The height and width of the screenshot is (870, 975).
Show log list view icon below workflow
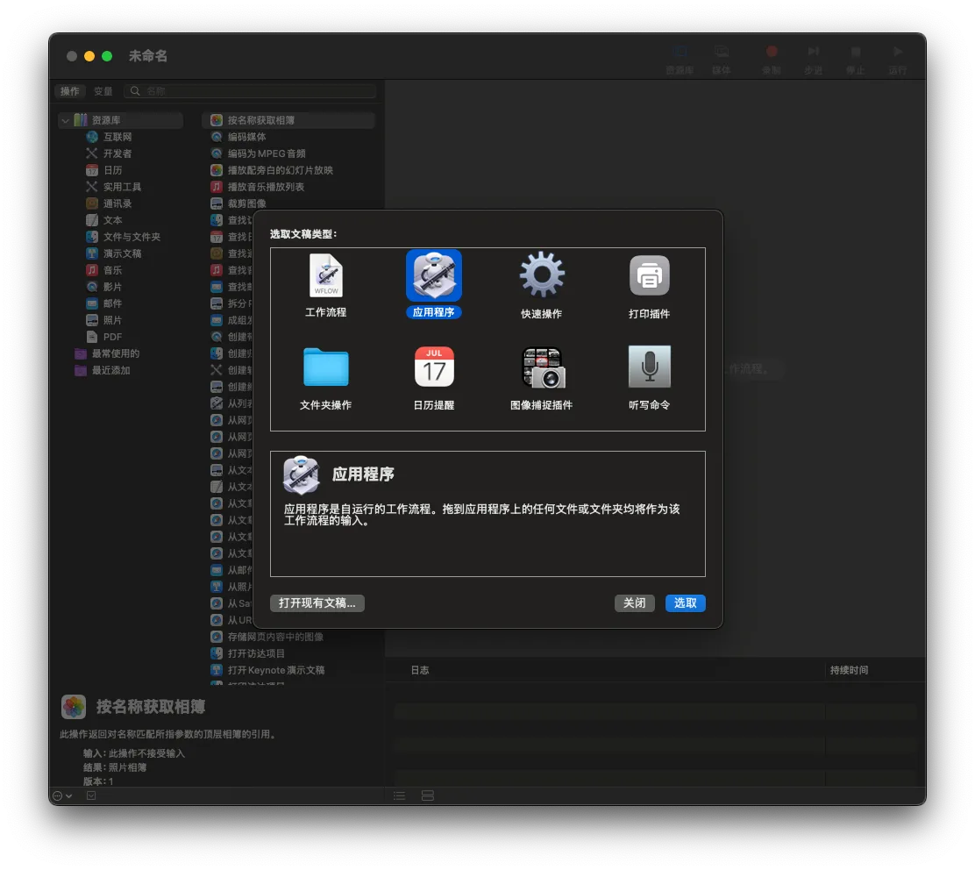pyautogui.click(x=399, y=795)
